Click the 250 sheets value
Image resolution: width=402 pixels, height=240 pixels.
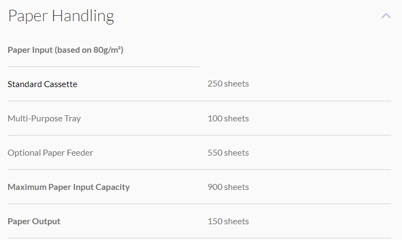228,84
